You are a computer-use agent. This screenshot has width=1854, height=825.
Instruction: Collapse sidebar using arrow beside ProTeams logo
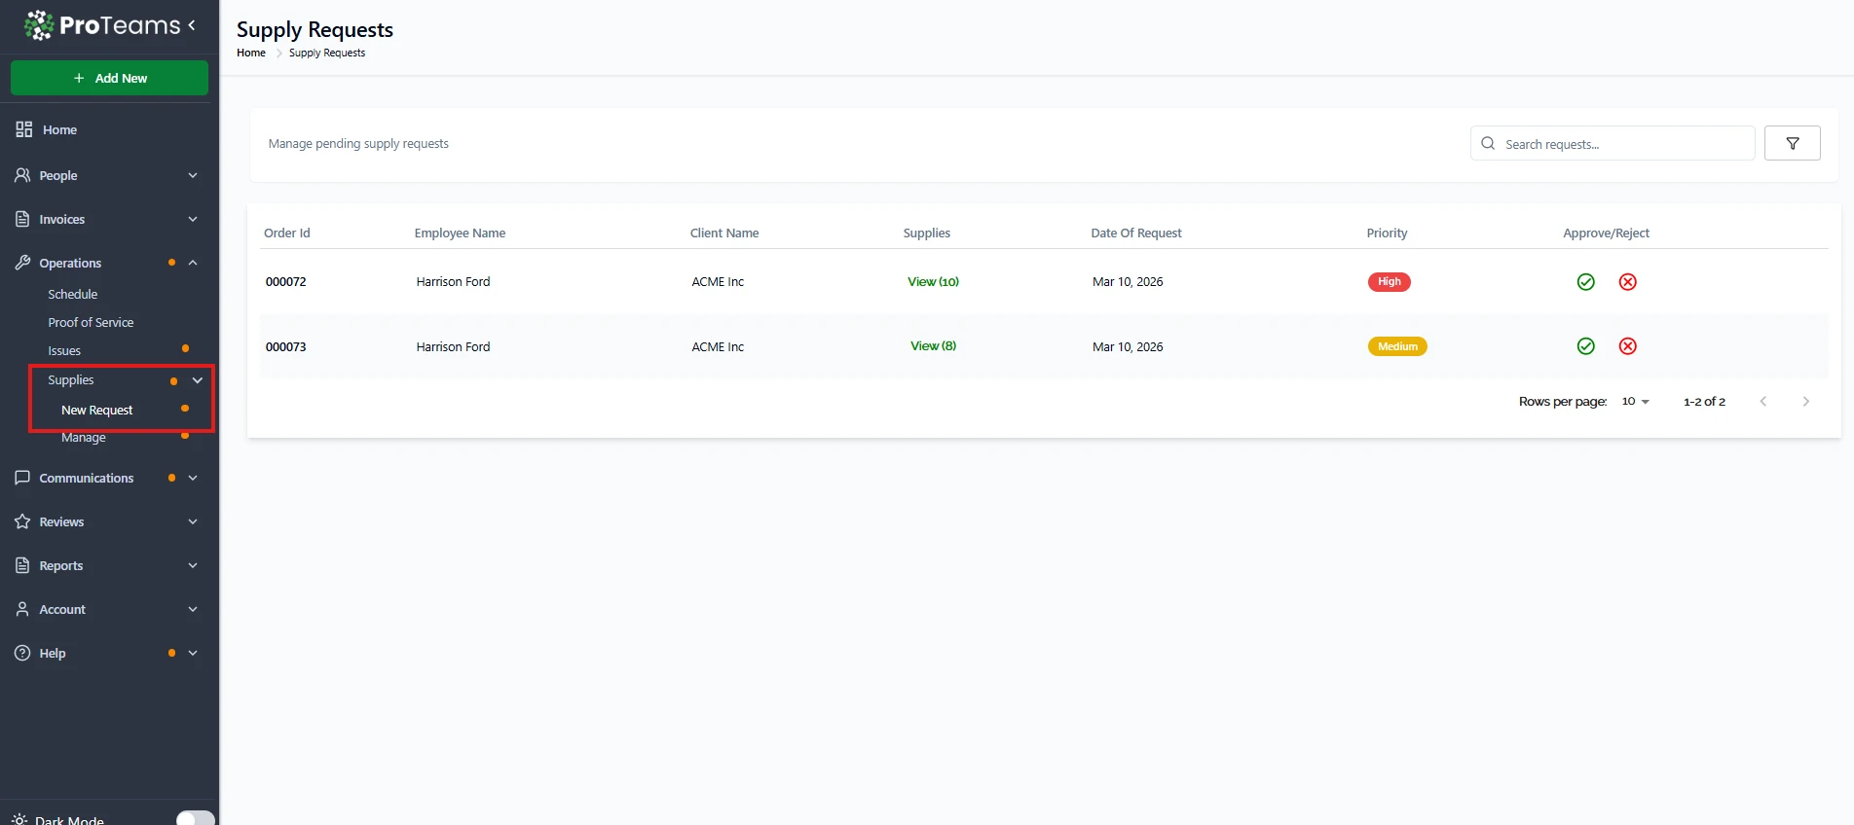coord(192,25)
